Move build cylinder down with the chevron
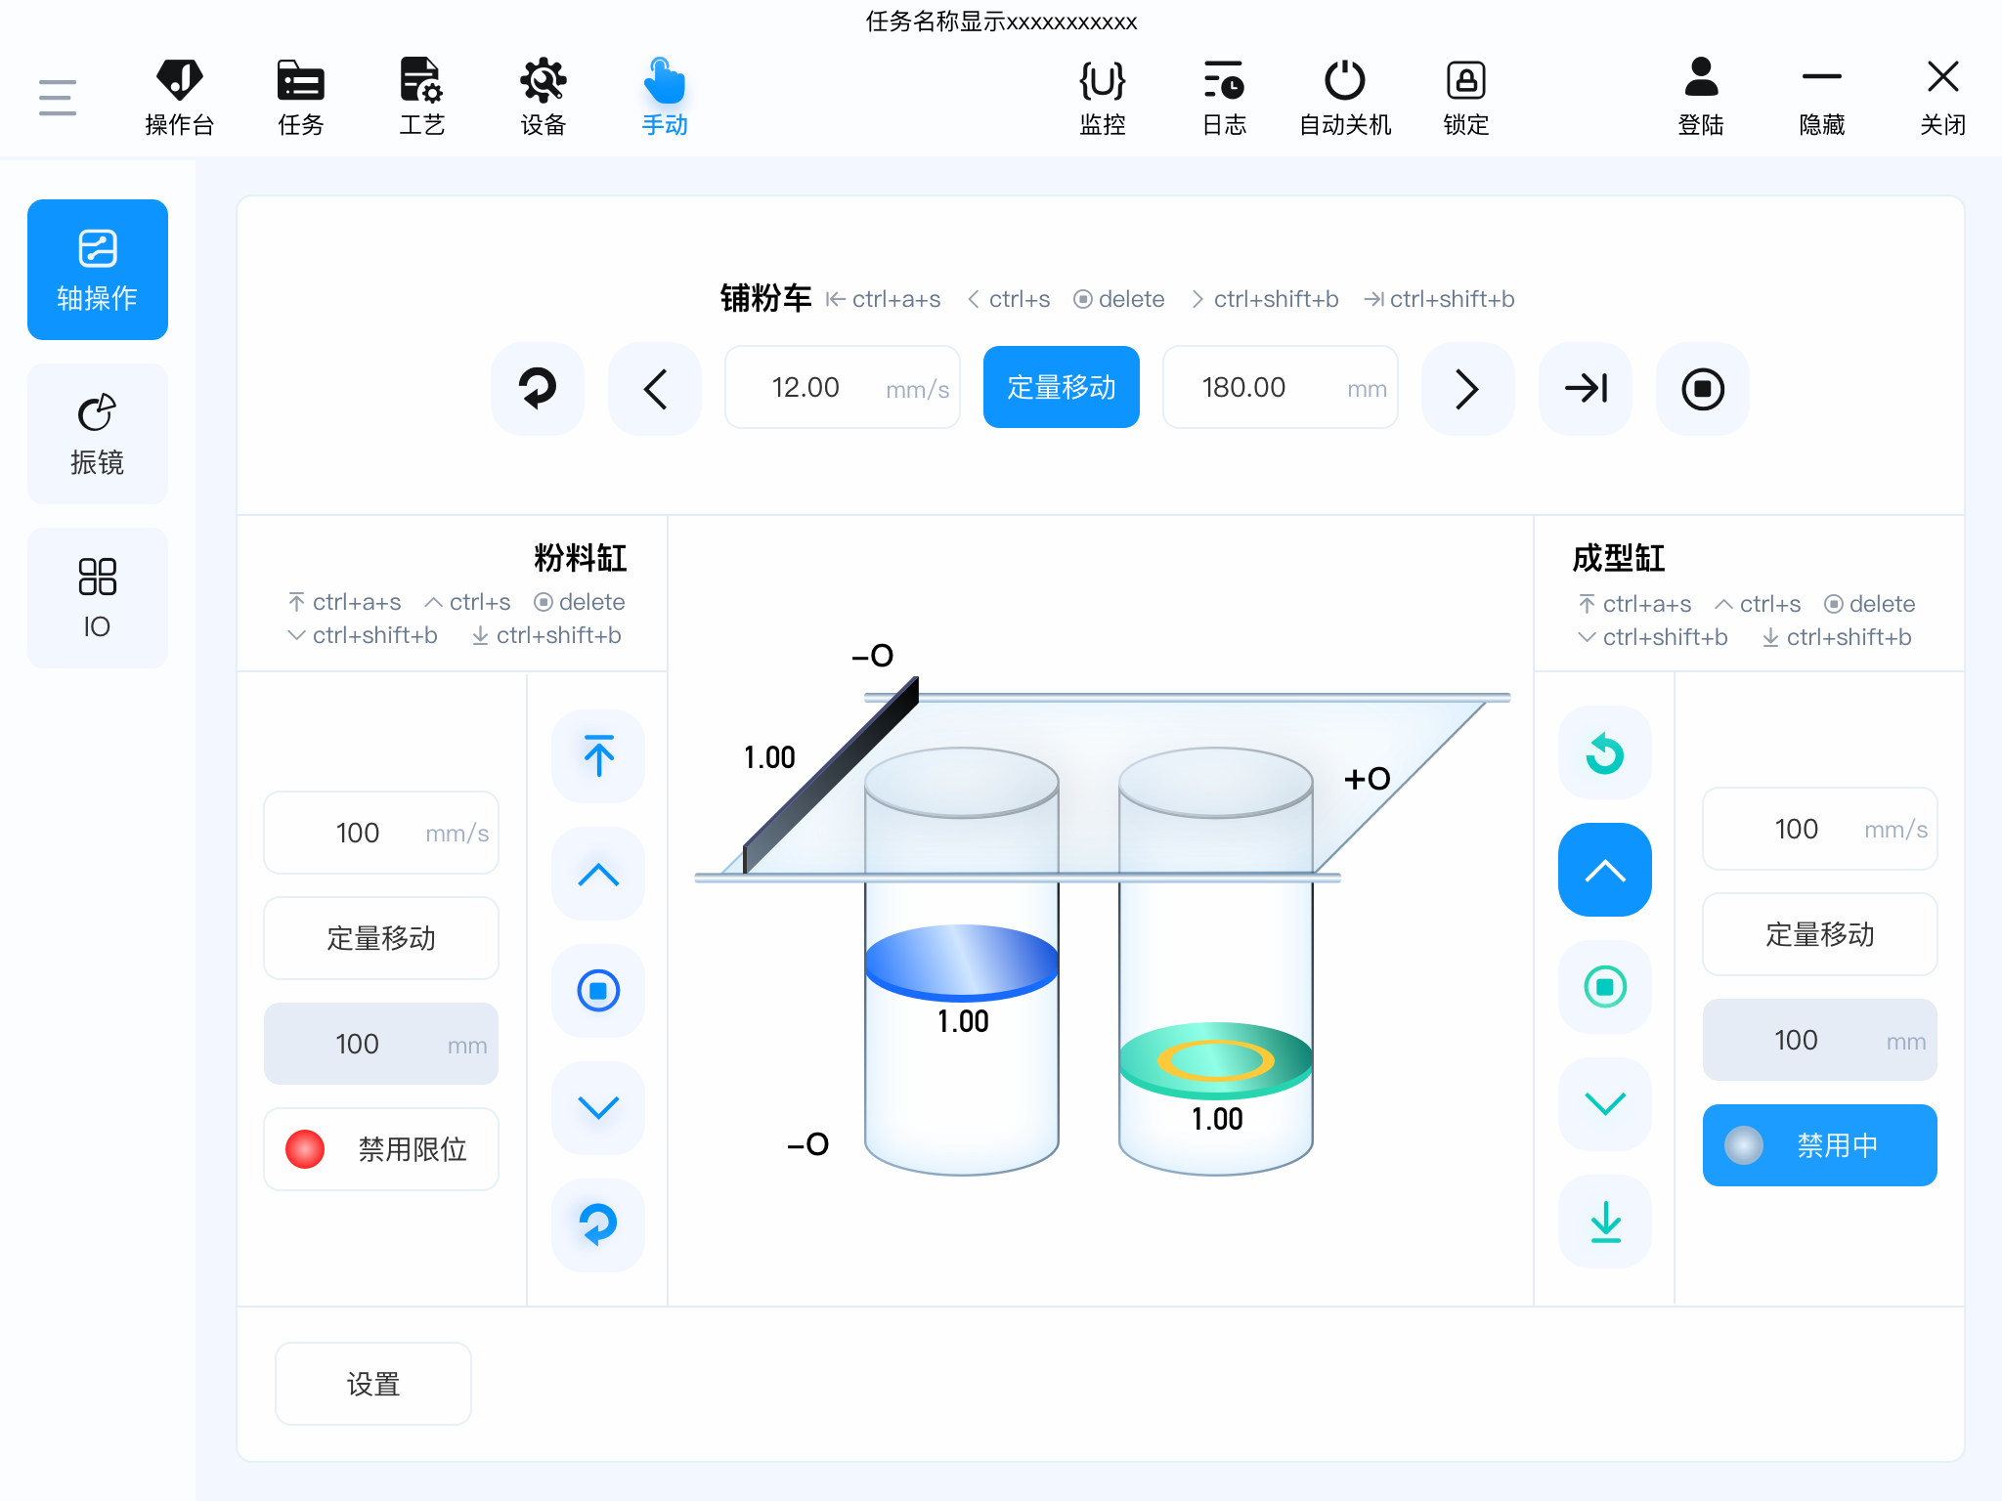 (x=1605, y=1104)
